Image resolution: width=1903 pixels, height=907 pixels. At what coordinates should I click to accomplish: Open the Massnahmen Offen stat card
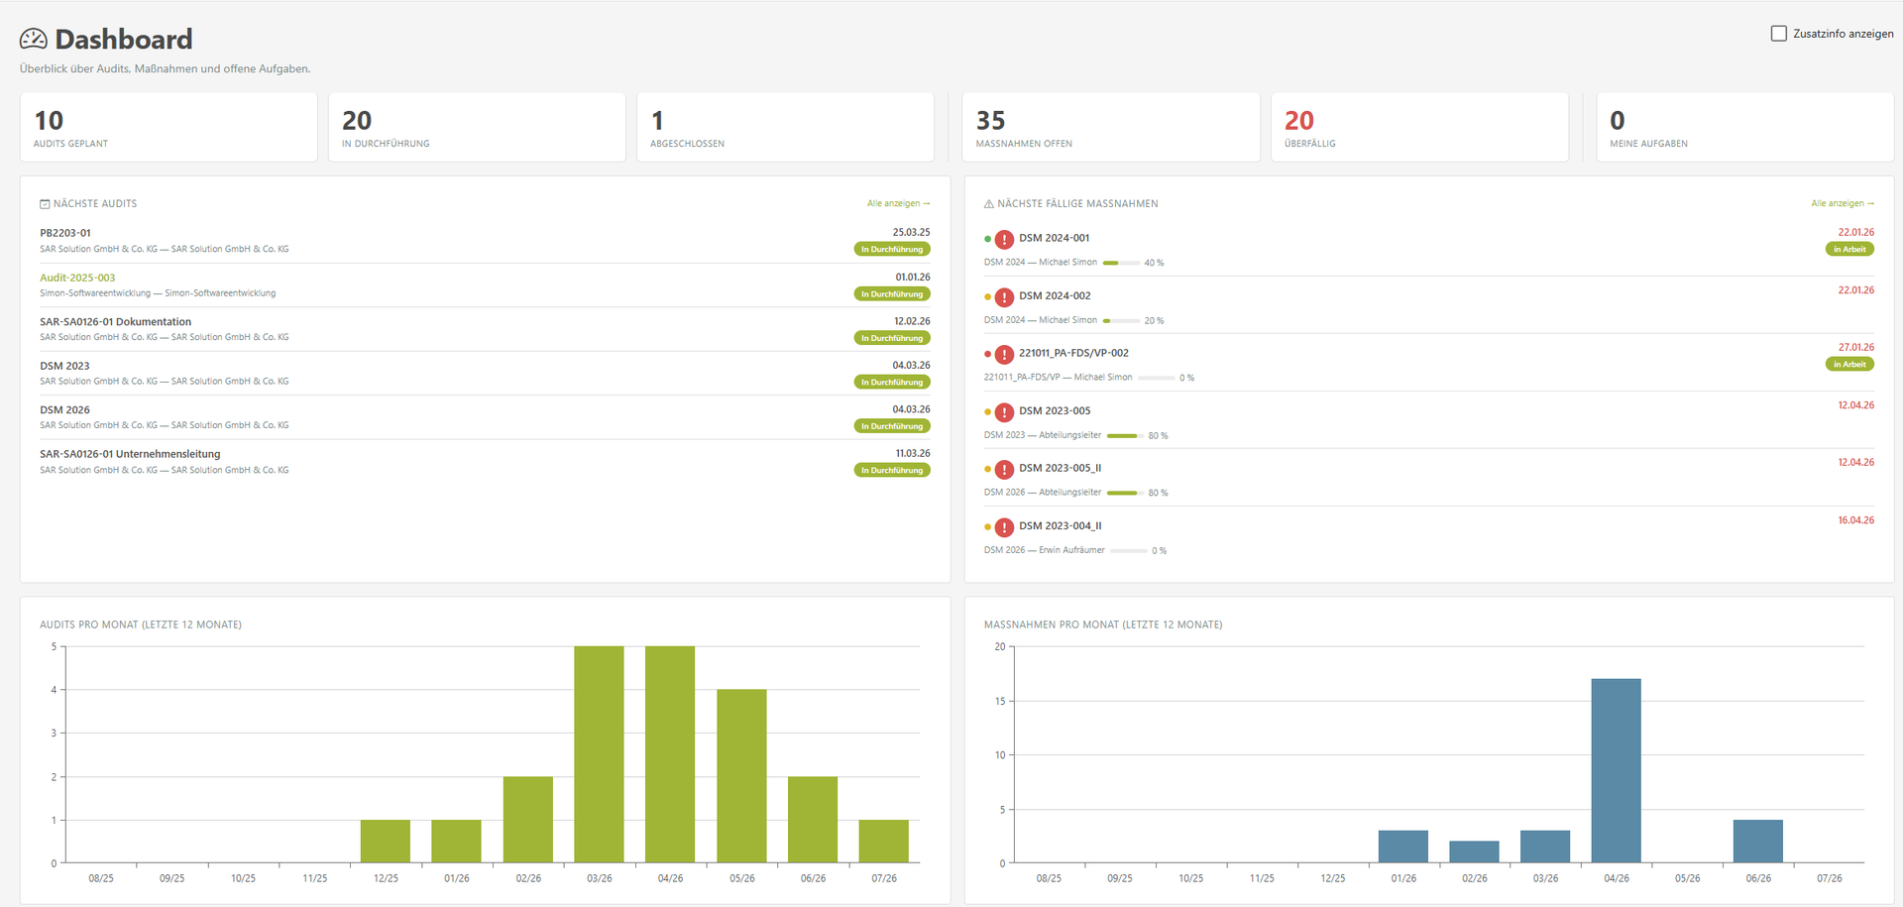[x=1111, y=127]
